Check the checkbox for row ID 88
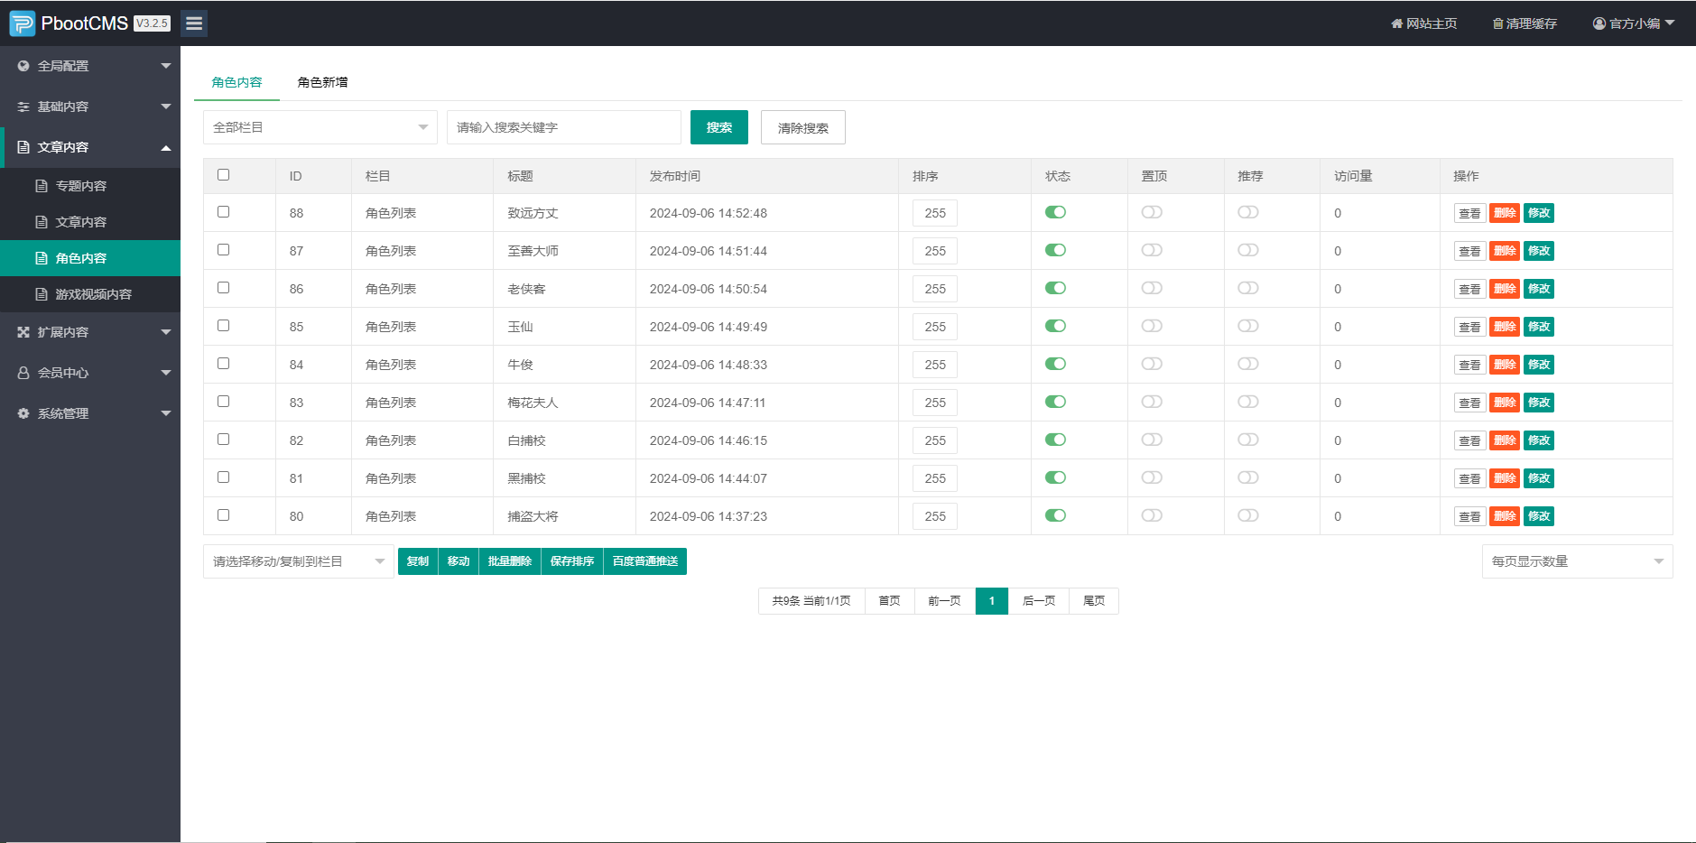1696x843 pixels. (224, 212)
